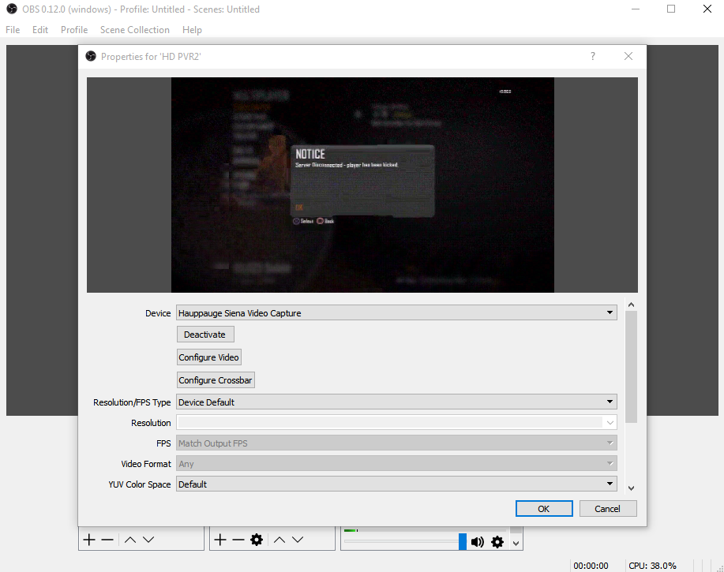724x572 pixels.
Task: Click Configure Crossbar button
Action: pos(216,380)
